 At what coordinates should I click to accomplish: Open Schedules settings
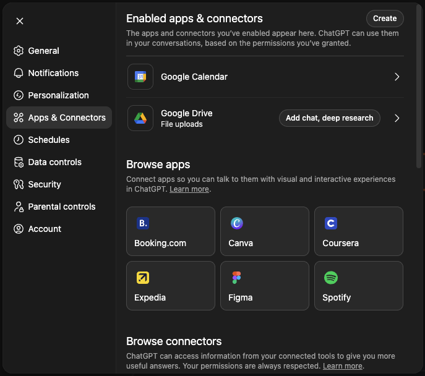point(59,140)
